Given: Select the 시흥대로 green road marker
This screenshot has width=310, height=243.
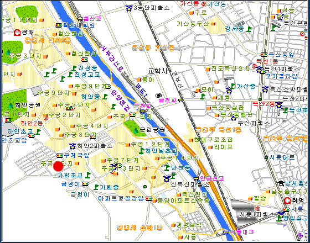Looking at the screenshot, I should coord(266,157).
